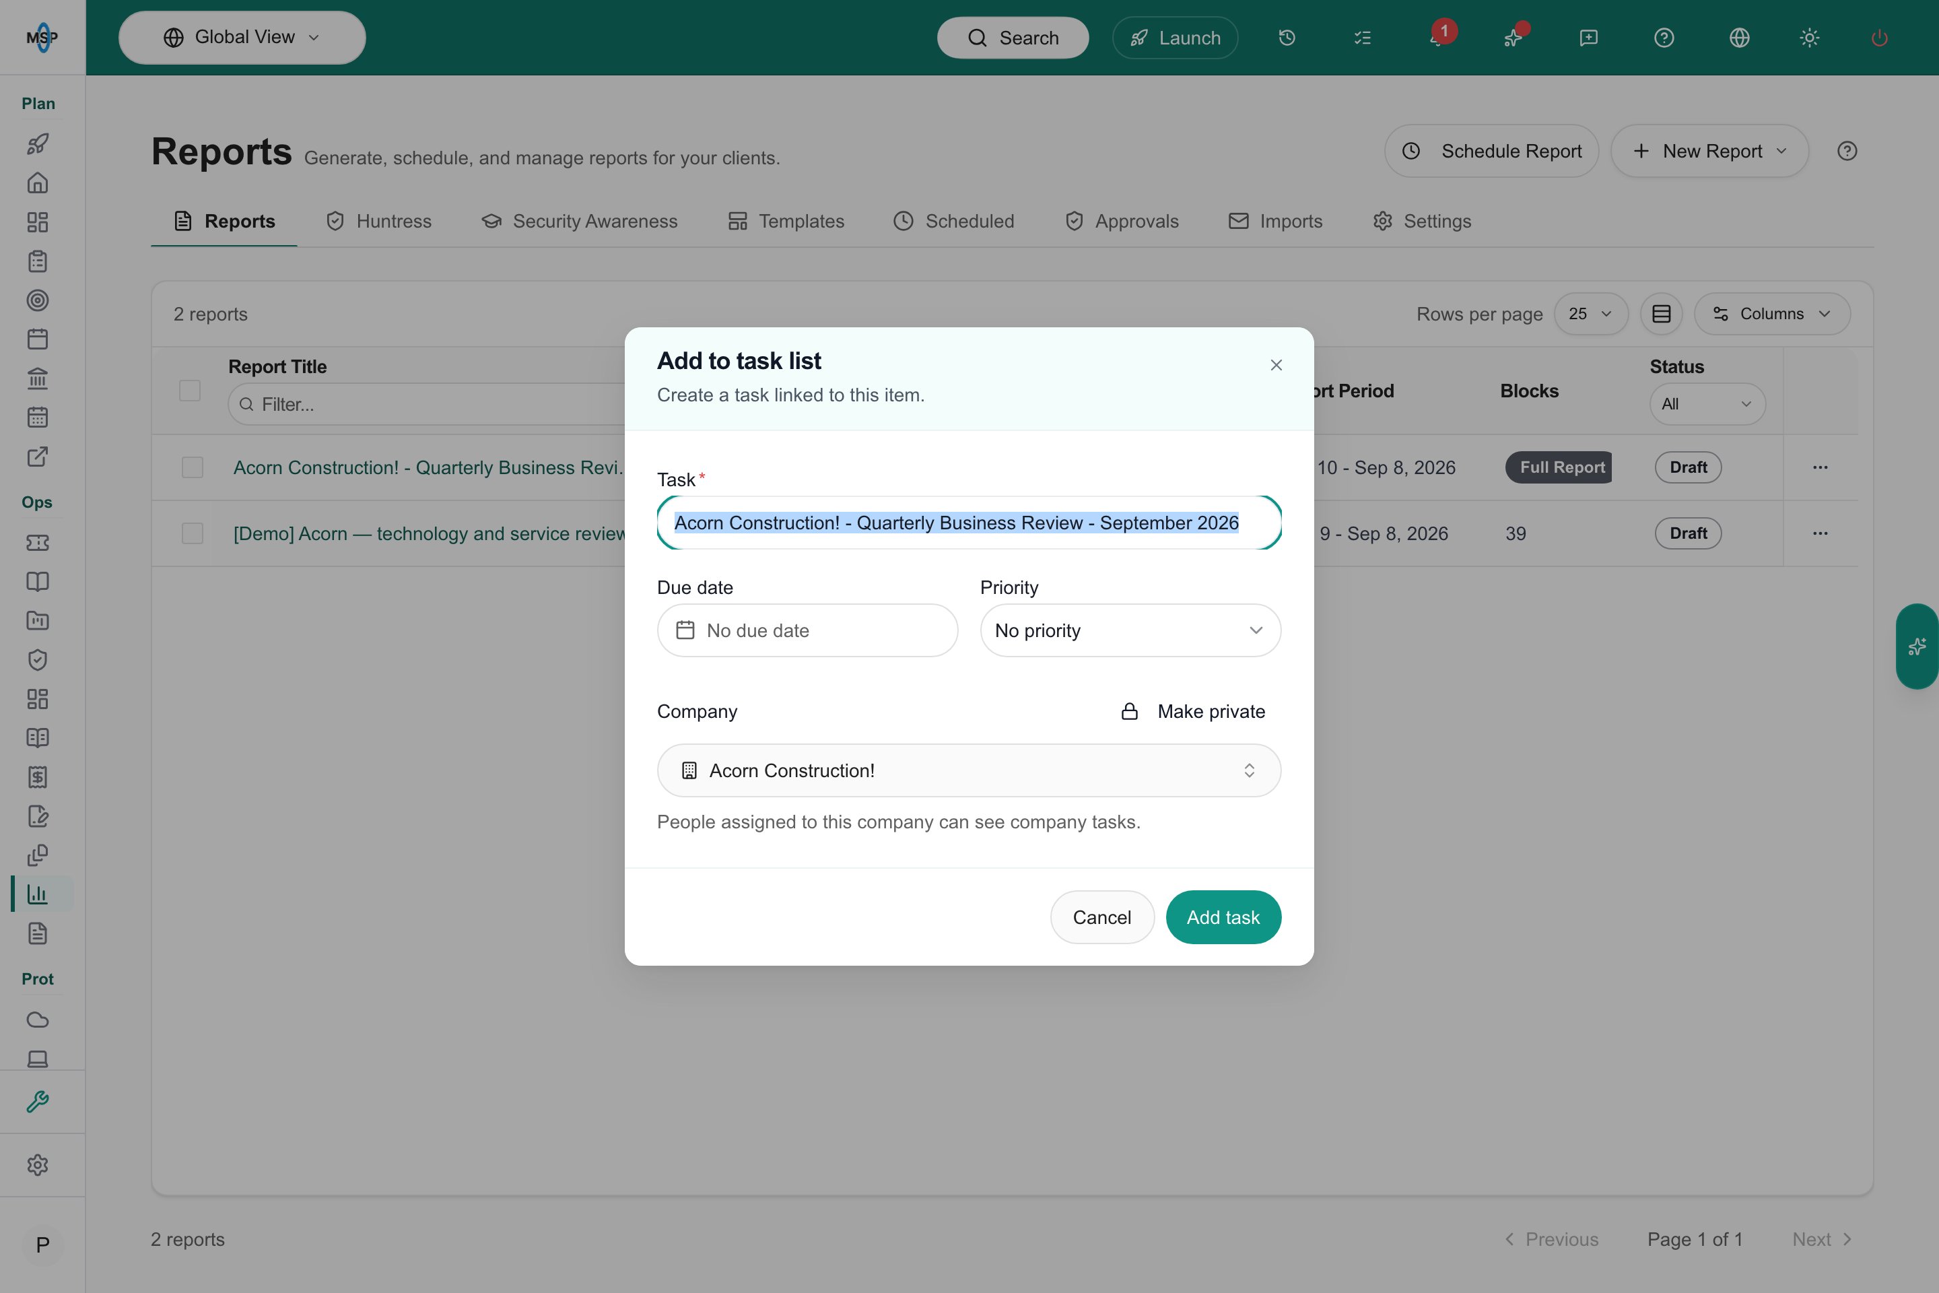Go to the home icon in the sidebar
Viewport: 1939px width, 1293px height.
click(38, 183)
